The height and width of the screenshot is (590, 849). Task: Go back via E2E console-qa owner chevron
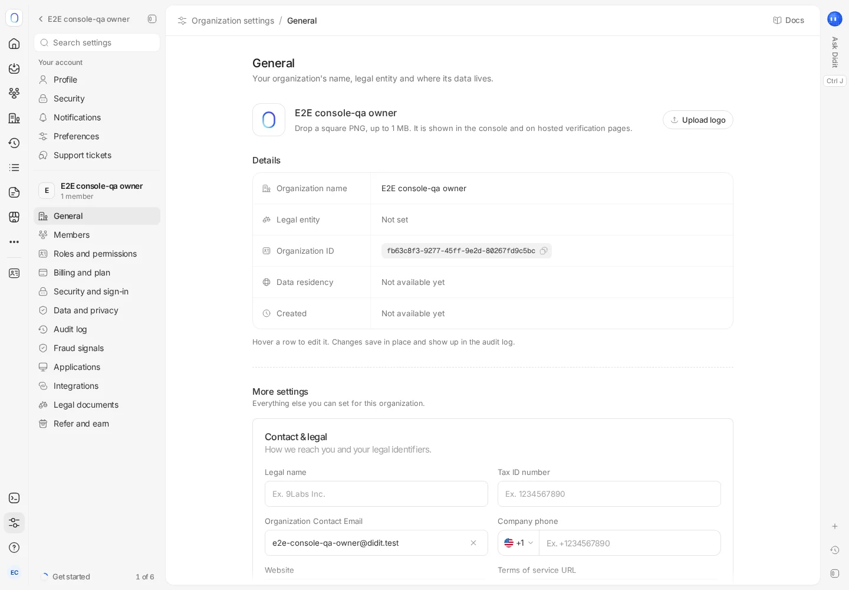click(41, 19)
